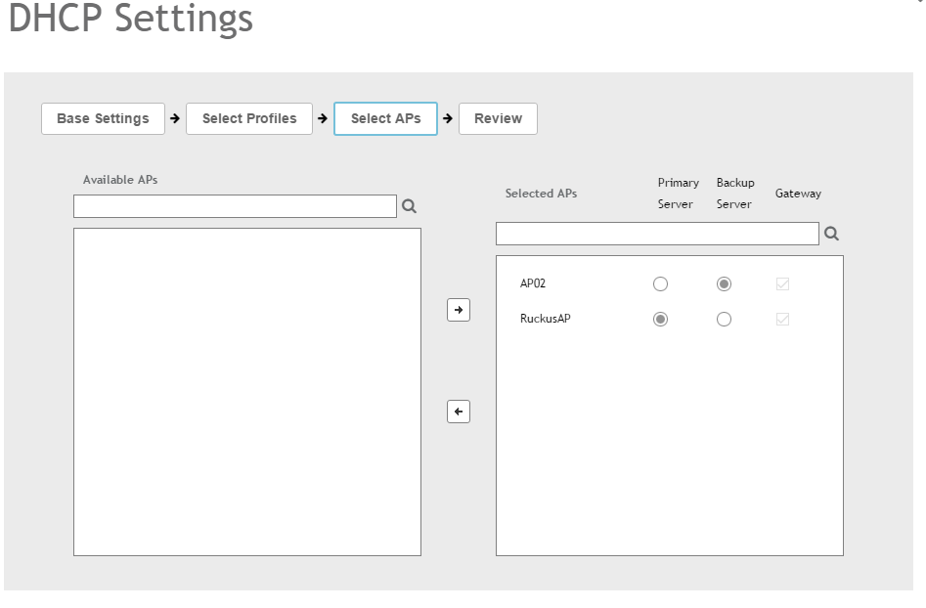Open the Select Profiles step
Screen dimensions: 926x608
click(x=249, y=118)
